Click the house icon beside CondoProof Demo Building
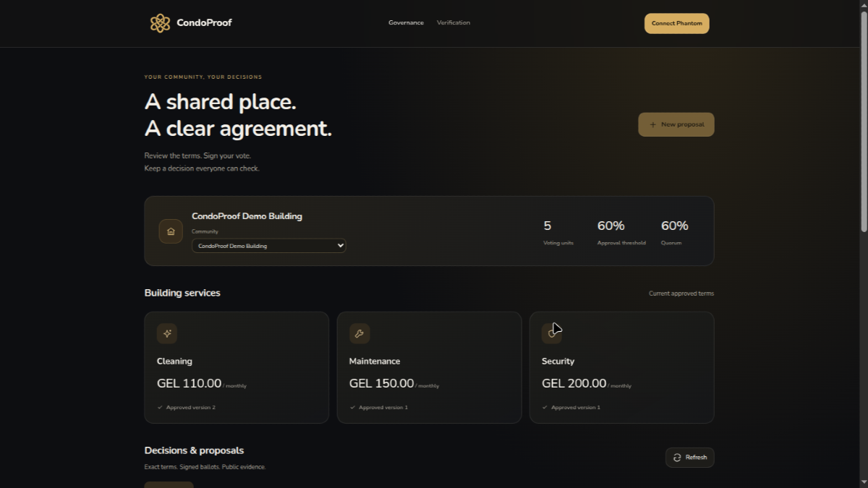868x488 pixels. tap(171, 231)
